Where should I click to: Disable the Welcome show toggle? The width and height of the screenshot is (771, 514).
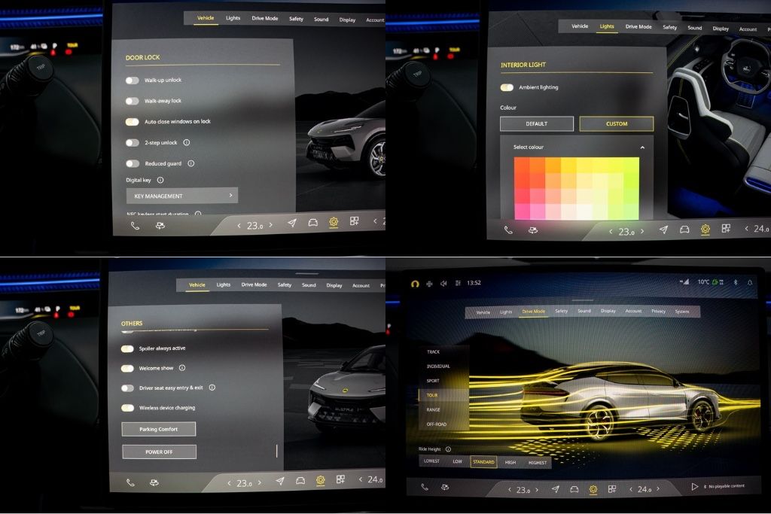click(x=127, y=368)
